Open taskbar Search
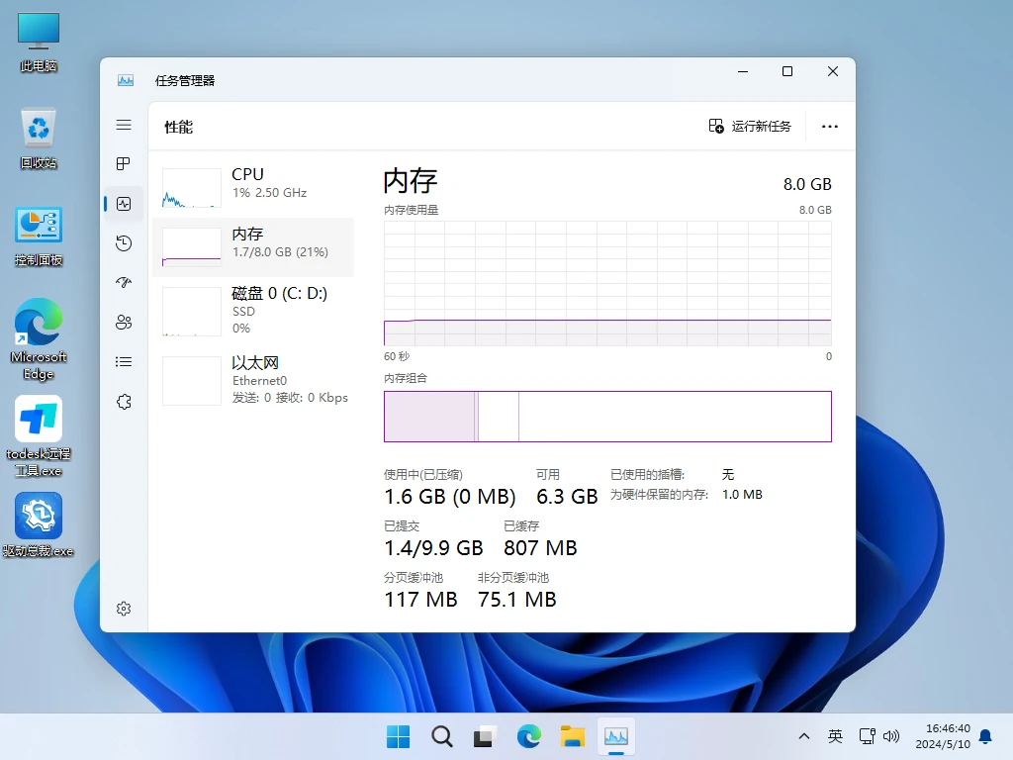This screenshot has width=1013, height=760. click(x=442, y=736)
